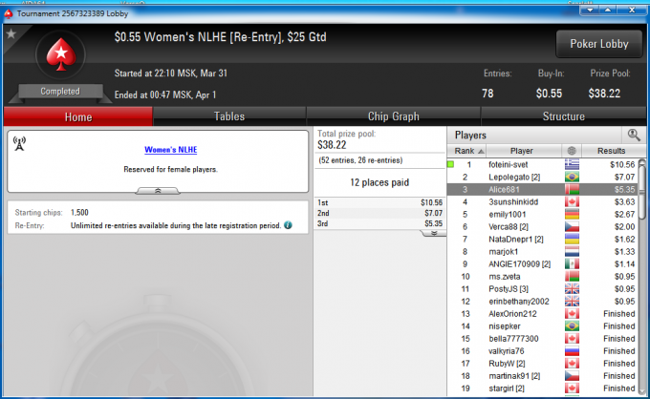The height and width of the screenshot is (399, 650).
Task: Switch to the Home tab
Action: tap(78, 116)
